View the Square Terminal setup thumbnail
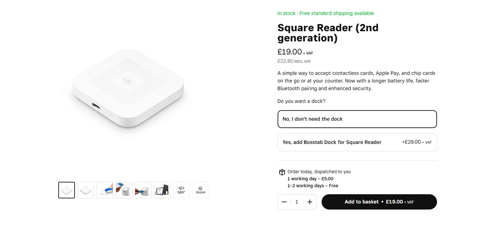Screen dimensions: 494x228 tap(162, 190)
